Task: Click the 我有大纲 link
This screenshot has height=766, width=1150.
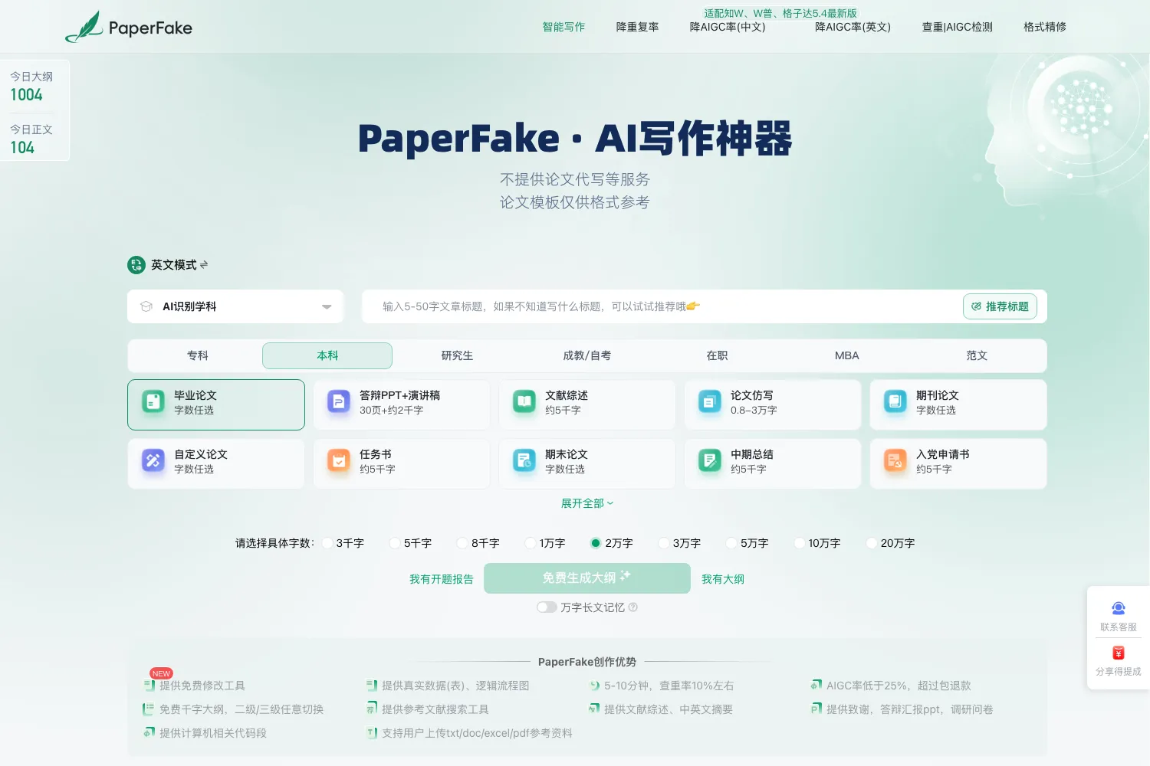Action: (723, 579)
